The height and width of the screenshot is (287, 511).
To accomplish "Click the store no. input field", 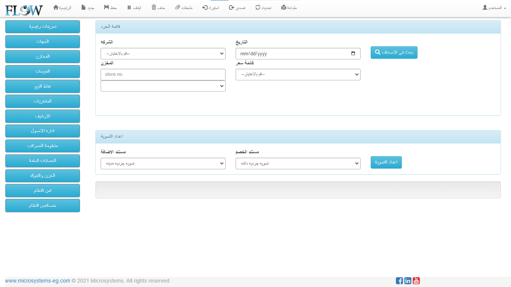I will (x=163, y=74).
